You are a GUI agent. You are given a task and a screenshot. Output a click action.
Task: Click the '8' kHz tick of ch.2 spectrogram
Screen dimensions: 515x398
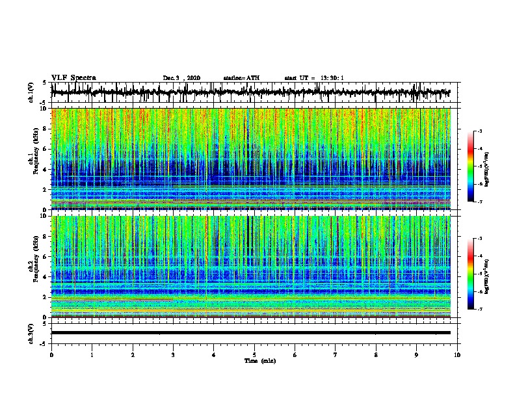(x=46, y=237)
